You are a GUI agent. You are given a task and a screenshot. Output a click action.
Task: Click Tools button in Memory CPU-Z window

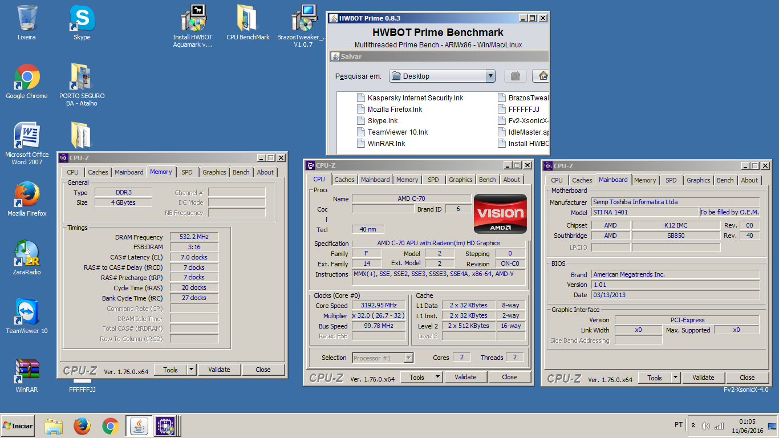(171, 370)
